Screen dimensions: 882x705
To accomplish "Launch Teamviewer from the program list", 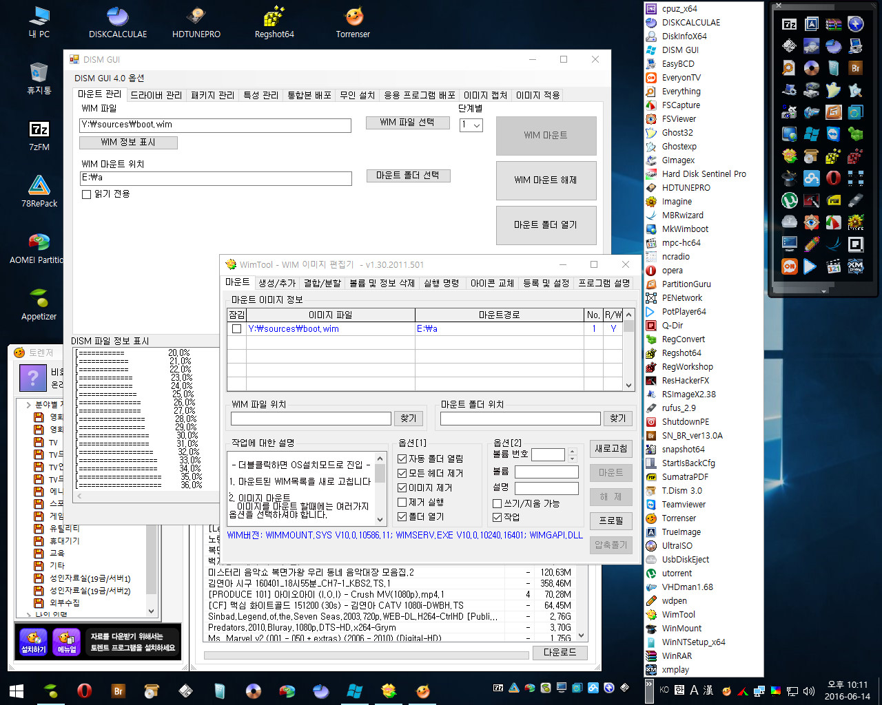I will tap(684, 505).
